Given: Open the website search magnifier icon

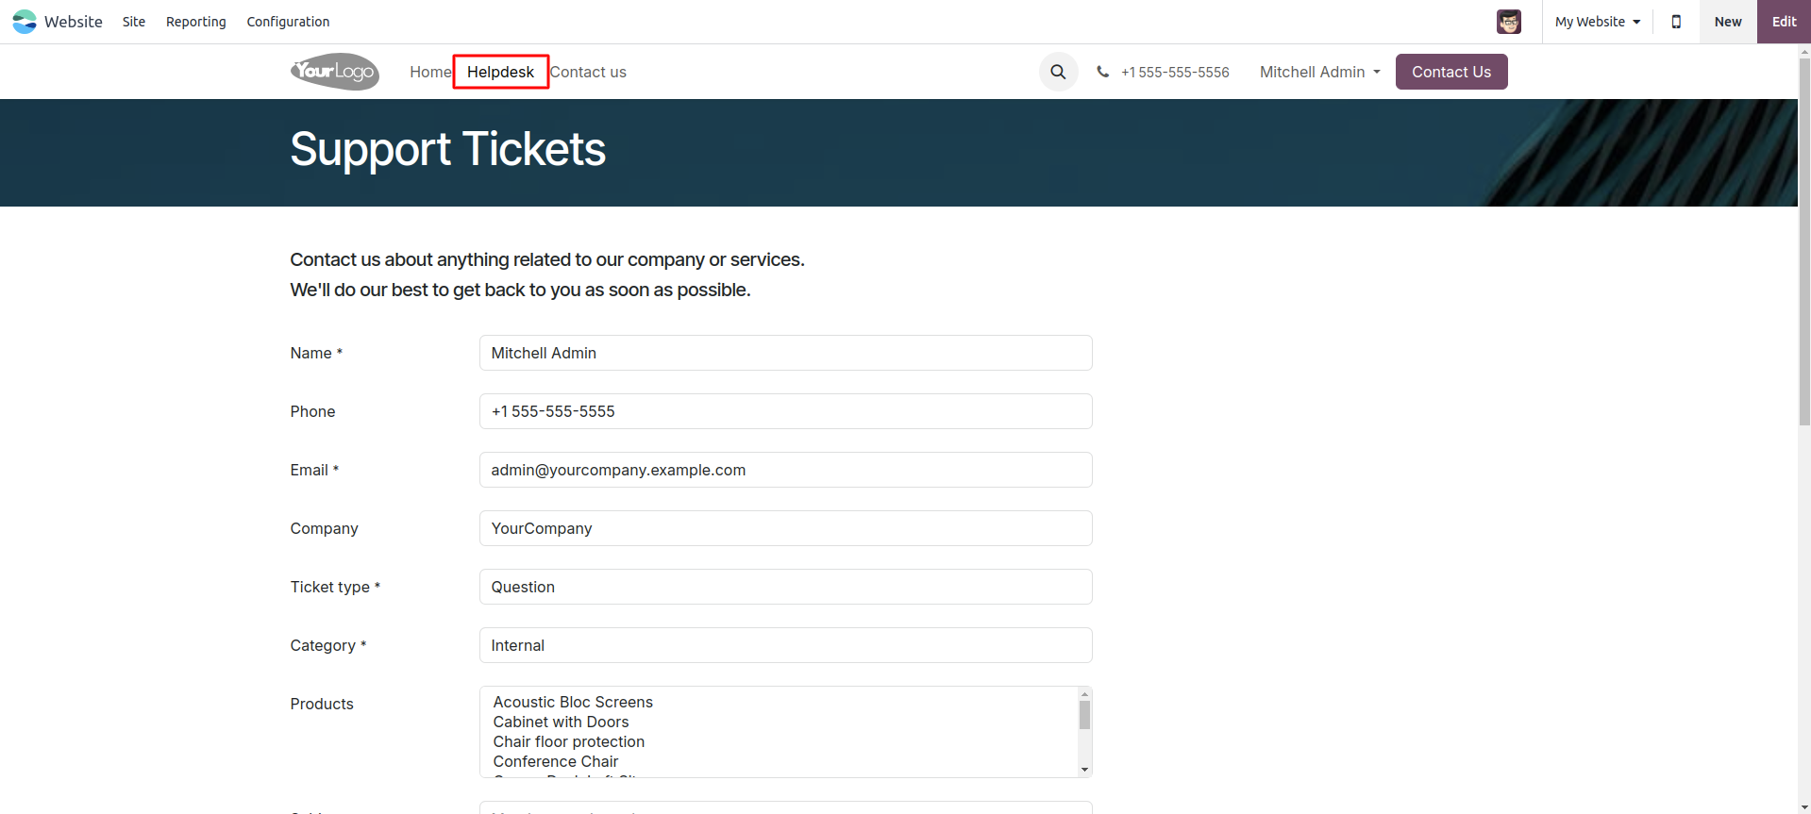Looking at the screenshot, I should pyautogui.click(x=1058, y=72).
